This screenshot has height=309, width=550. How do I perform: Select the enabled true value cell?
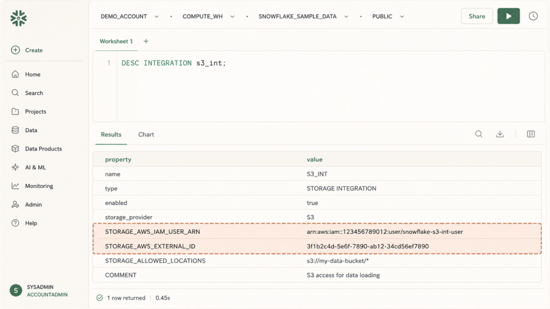(313, 203)
